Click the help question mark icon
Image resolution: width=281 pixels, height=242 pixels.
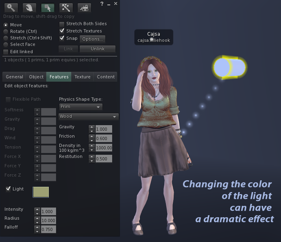point(102,4)
